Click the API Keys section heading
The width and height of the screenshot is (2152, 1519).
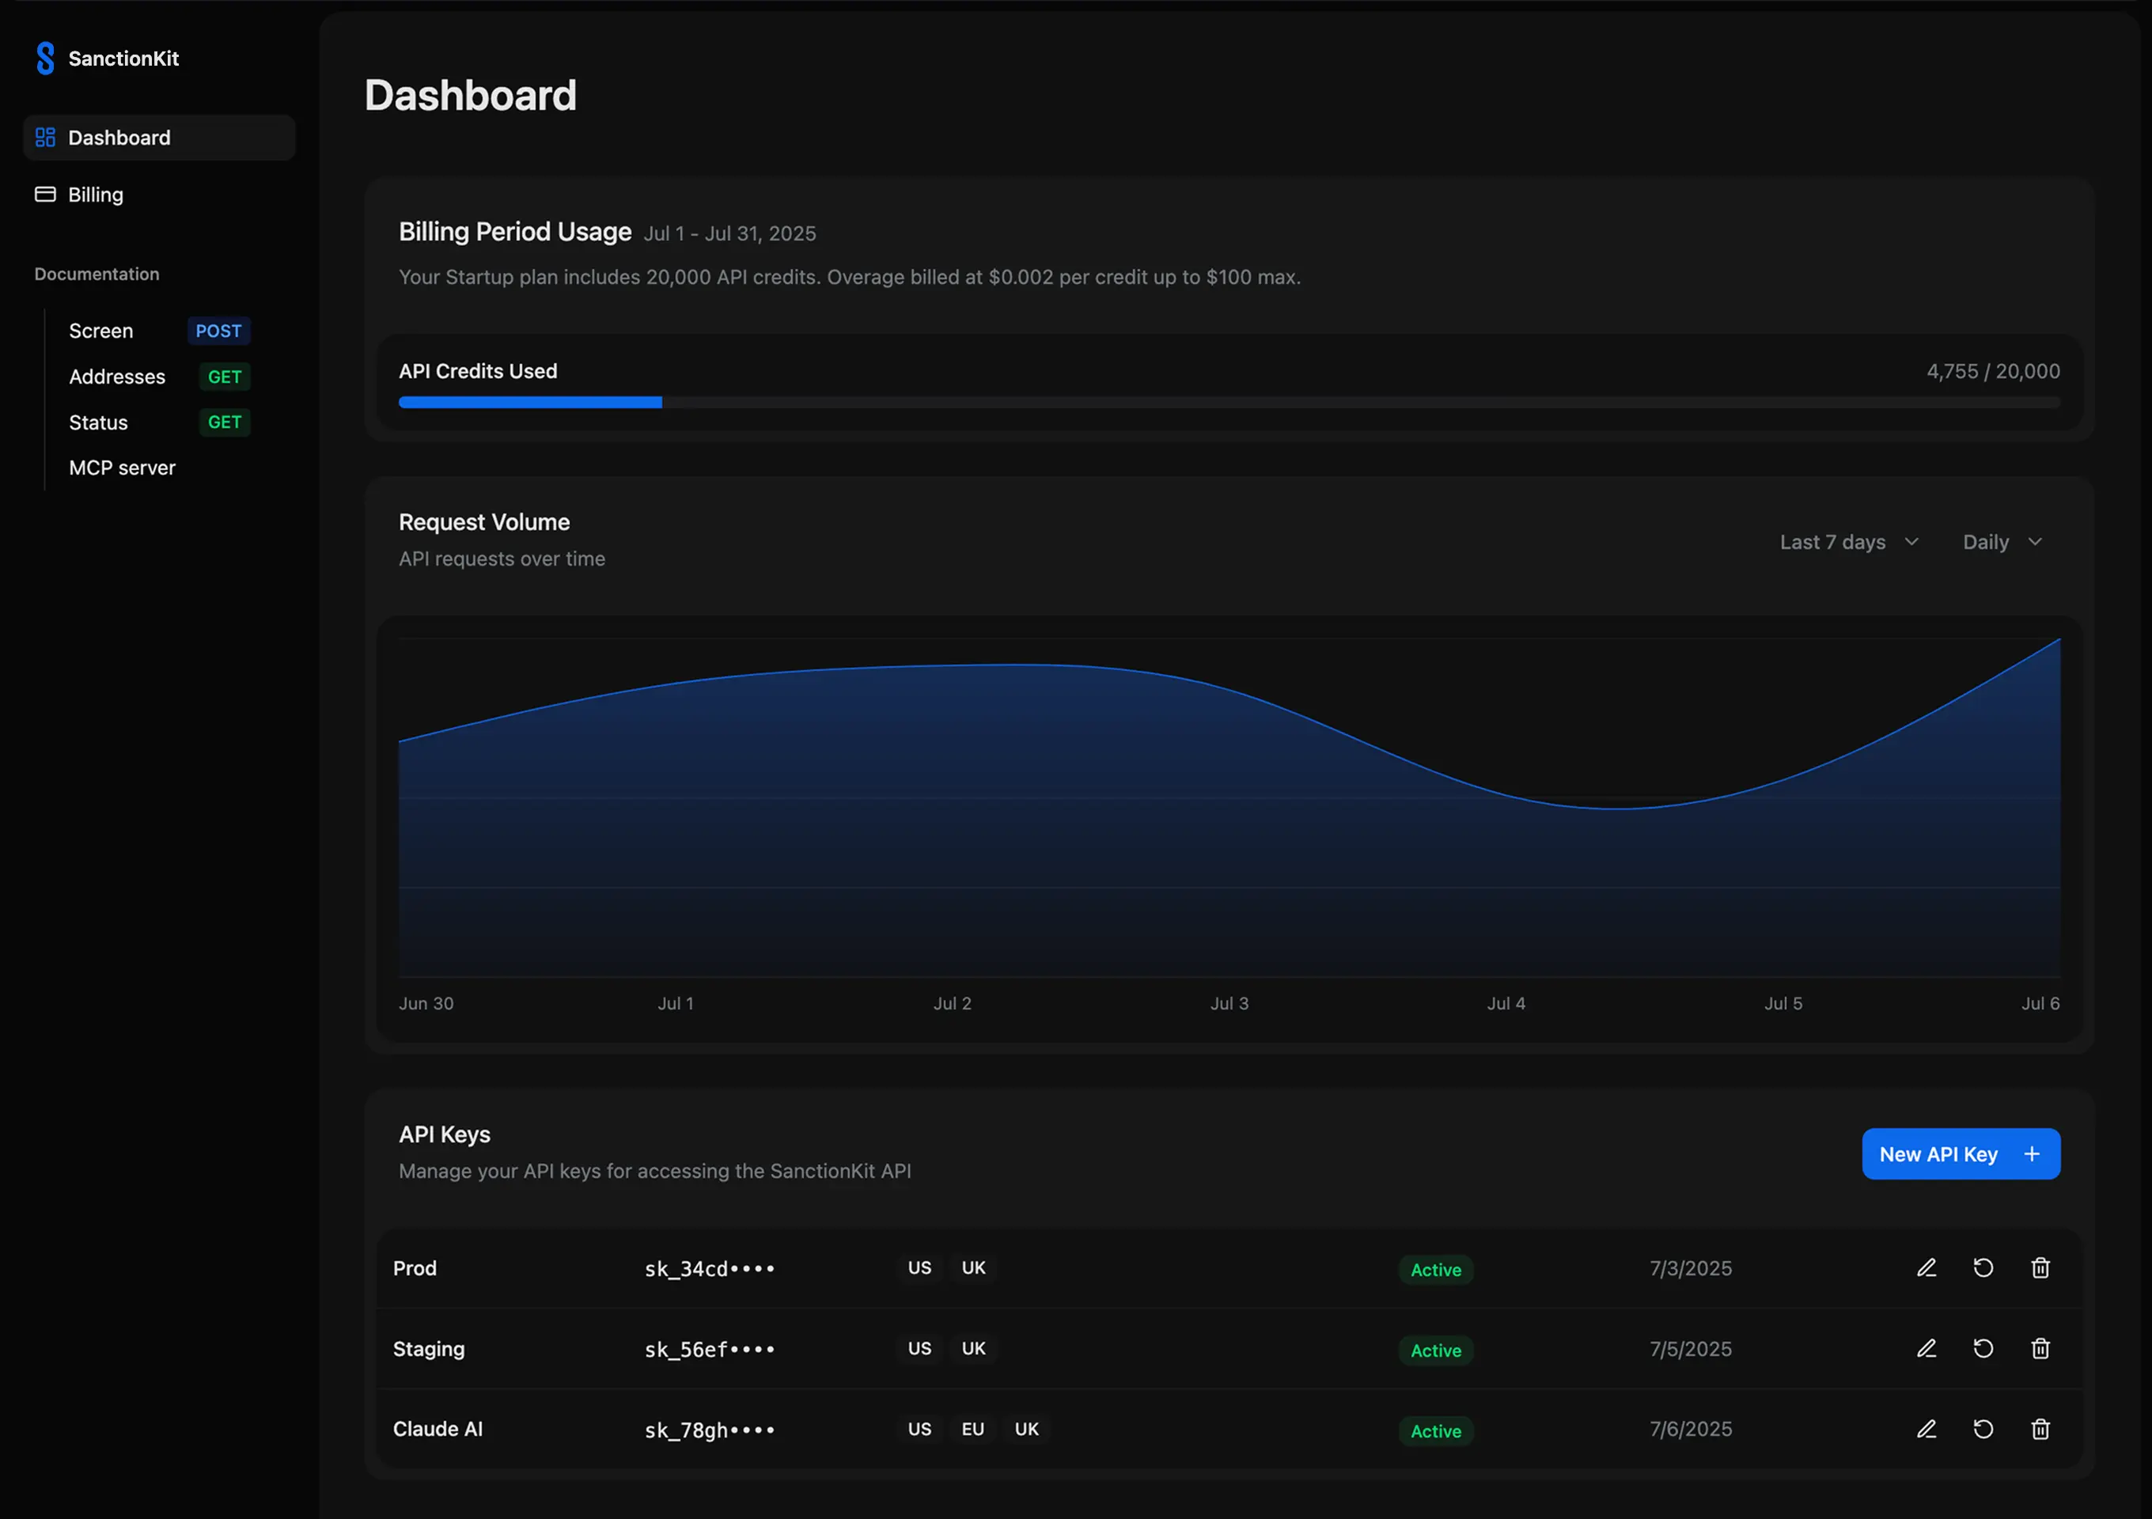point(445,1135)
